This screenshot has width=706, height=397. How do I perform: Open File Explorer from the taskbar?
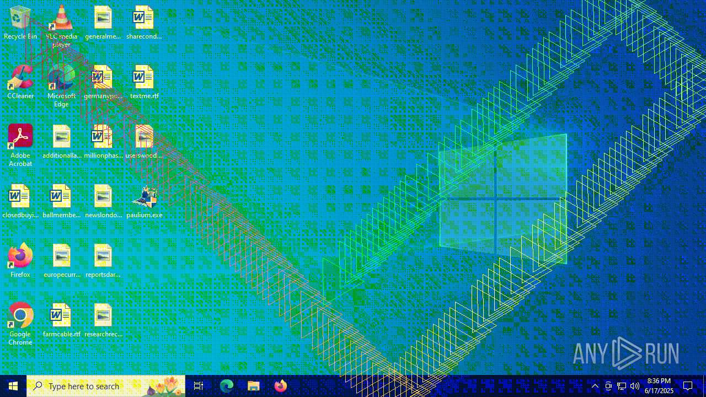point(253,386)
